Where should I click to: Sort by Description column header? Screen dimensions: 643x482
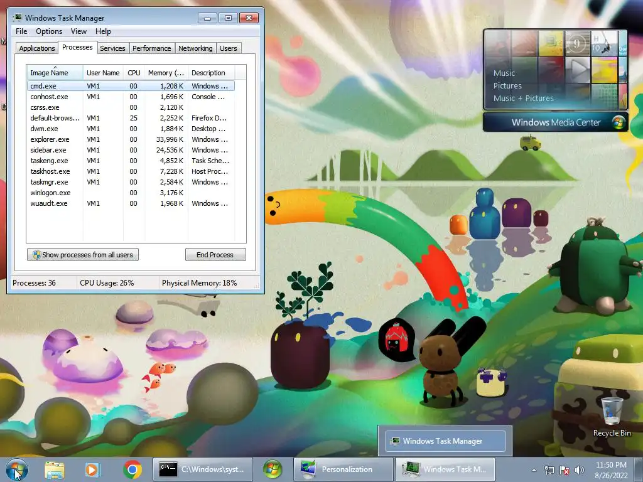(x=211, y=73)
